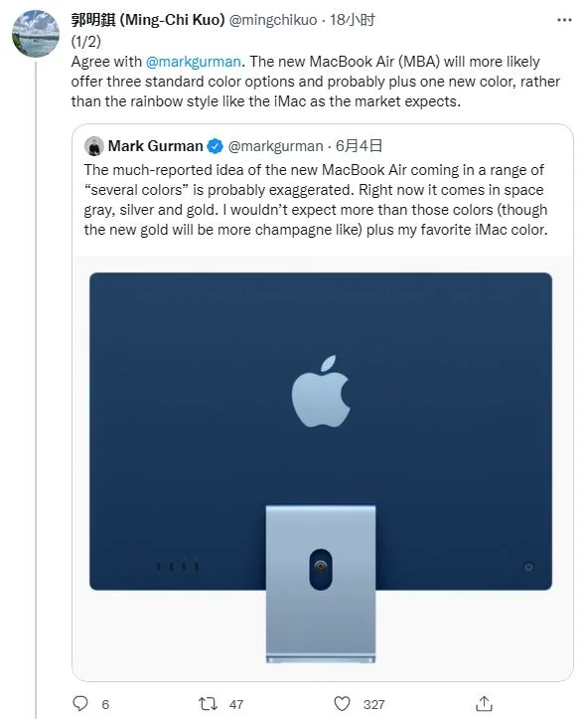The height and width of the screenshot is (719, 583).
Task: Open the share upload icon
Action: pyautogui.click(x=484, y=703)
